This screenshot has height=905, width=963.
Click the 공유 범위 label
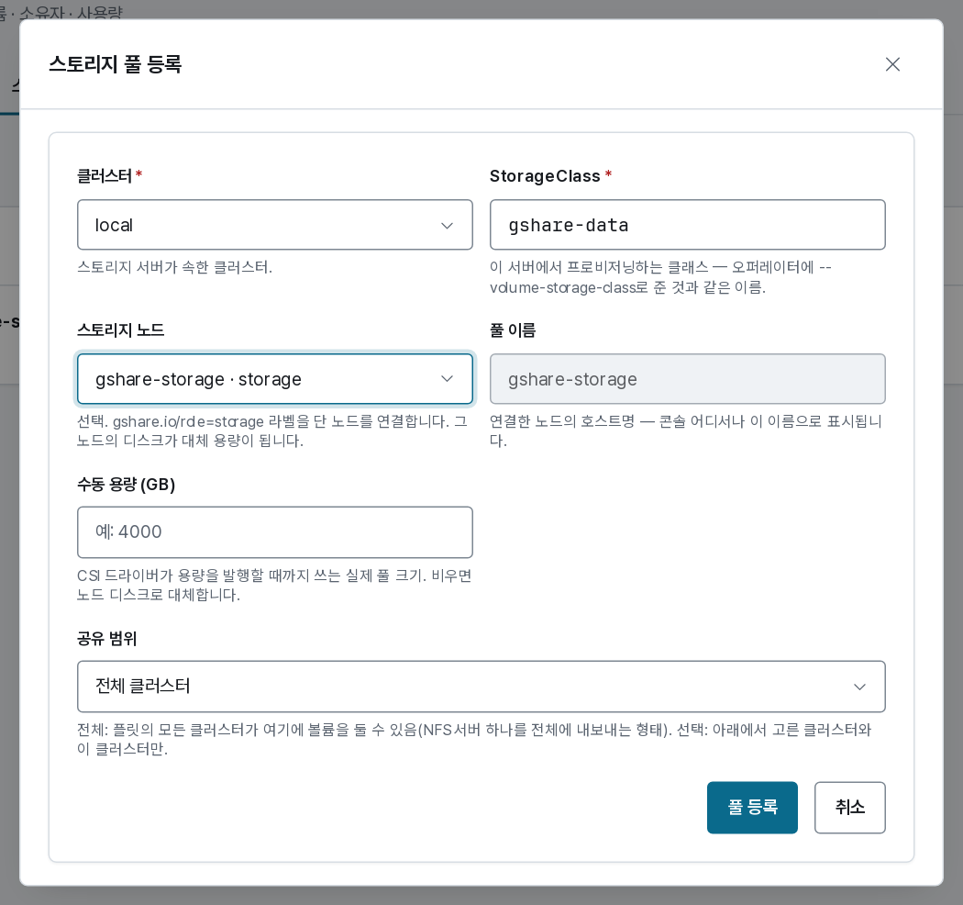[106, 638]
